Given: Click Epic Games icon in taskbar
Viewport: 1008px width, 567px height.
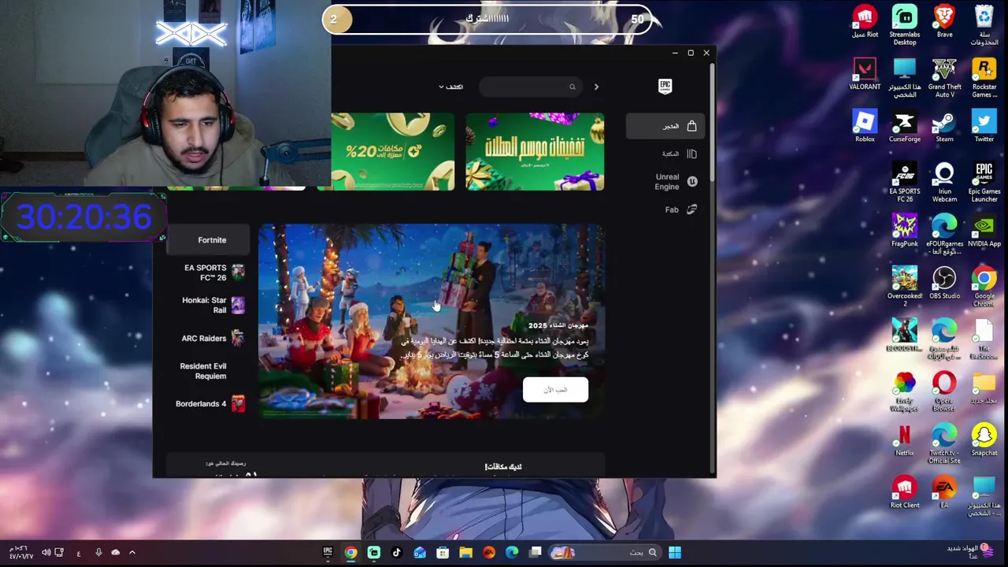Looking at the screenshot, I should pyautogui.click(x=328, y=553).
